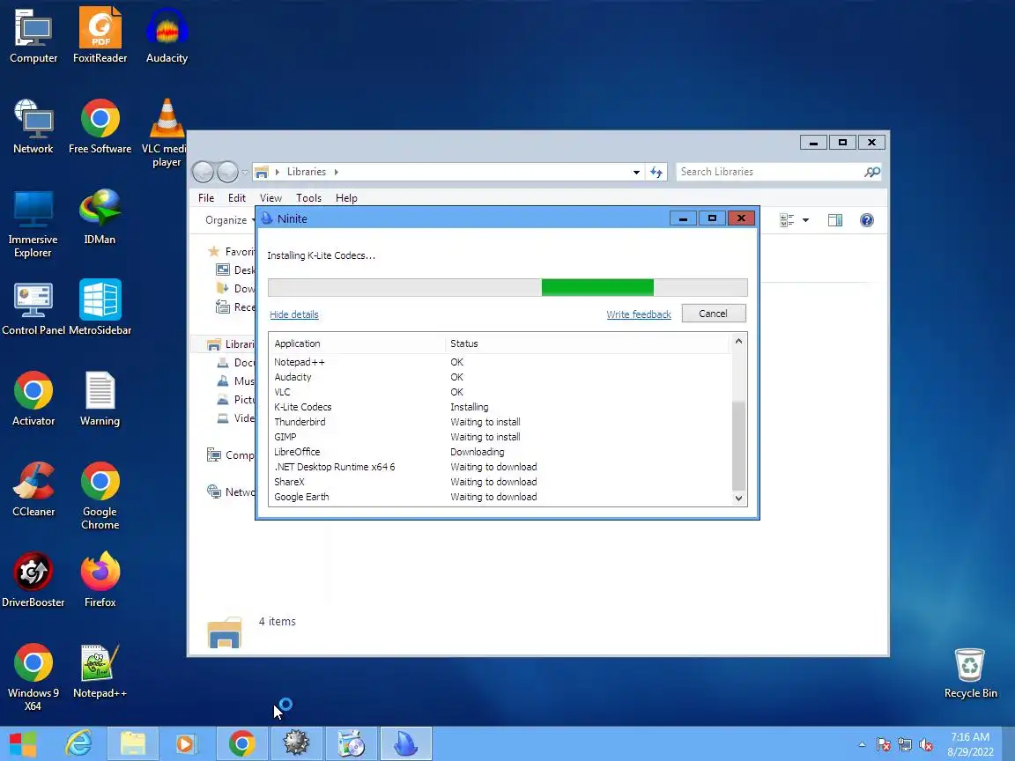Screen dimensions: 1015x761
Task: Click the Ninite taskbar button
Action: [405, 744]
